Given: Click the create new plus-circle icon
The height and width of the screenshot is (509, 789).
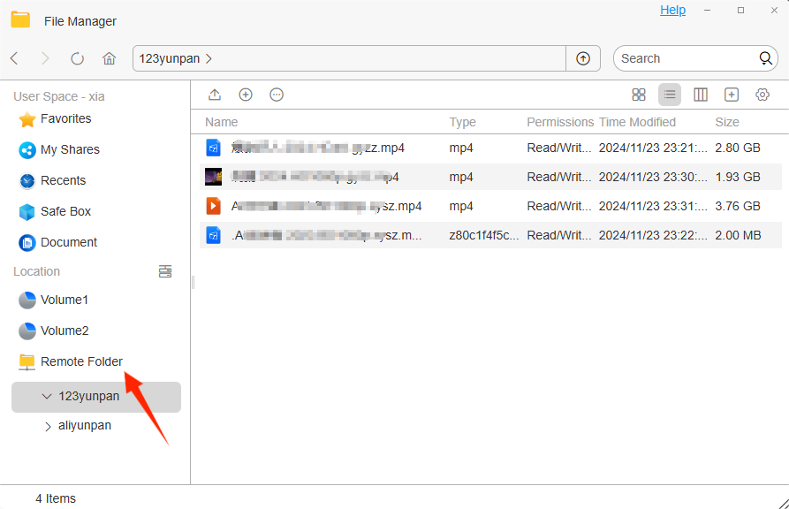Looking at the screenshot, I should pos(246,95).
